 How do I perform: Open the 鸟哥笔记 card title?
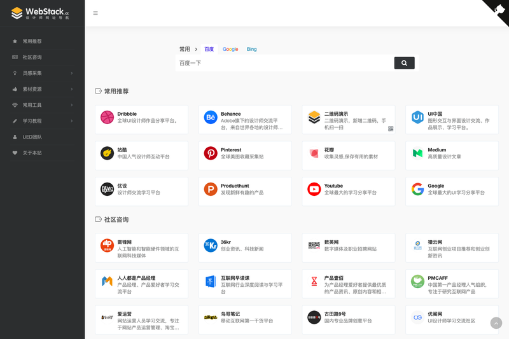point(230,314)
